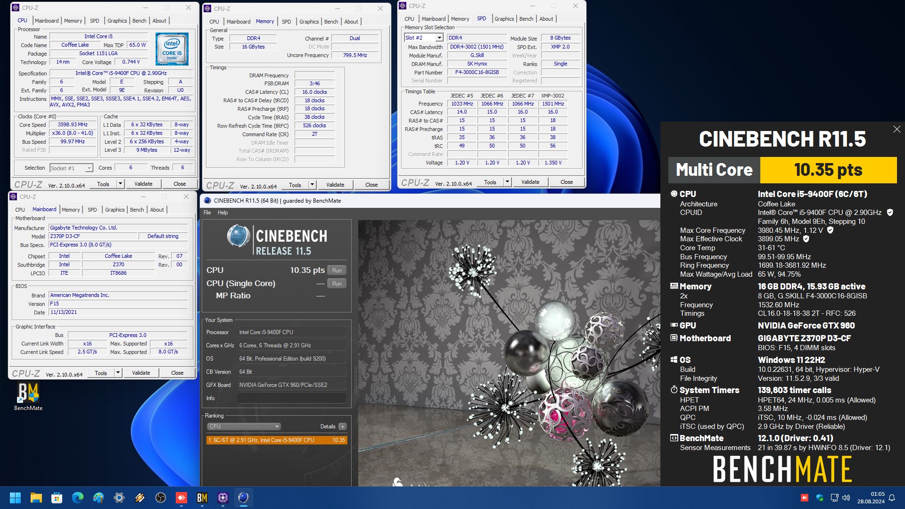Click the Default string field in the Mainboard window
The image size is (905, 509).
pos(163,236)
